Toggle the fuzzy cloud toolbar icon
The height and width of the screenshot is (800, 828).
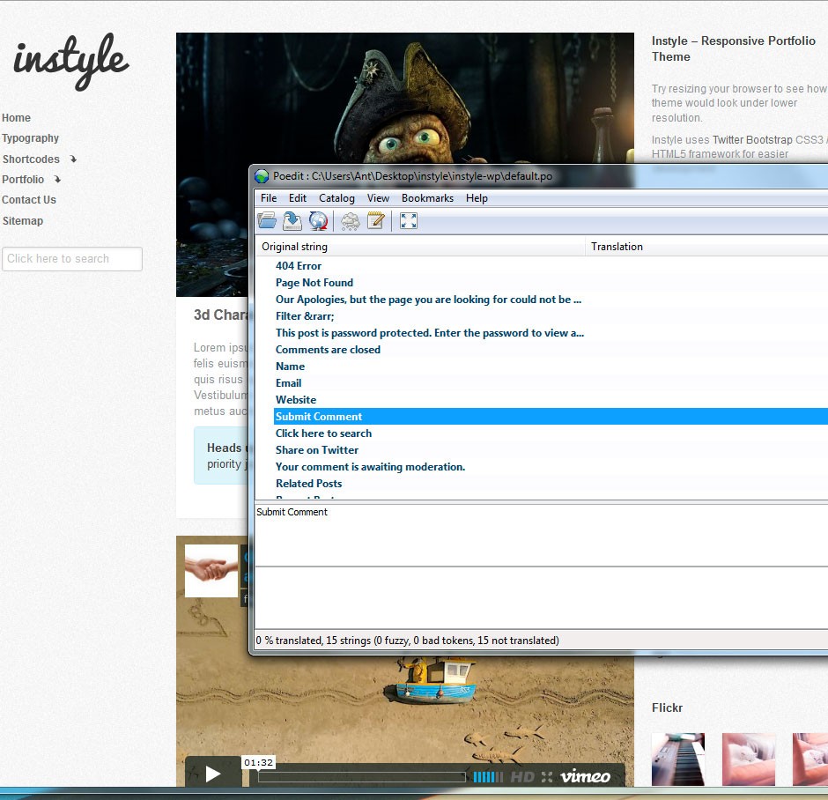click(350, 221)
